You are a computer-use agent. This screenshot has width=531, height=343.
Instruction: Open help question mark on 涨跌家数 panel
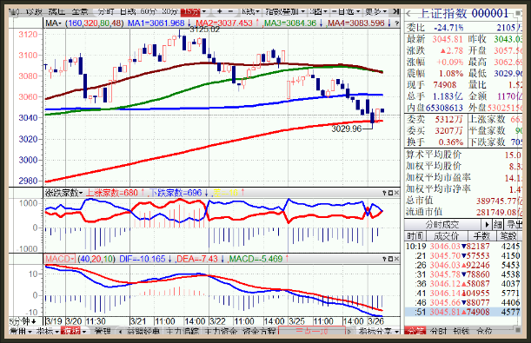pyautogui.click(x=384, y=193)
